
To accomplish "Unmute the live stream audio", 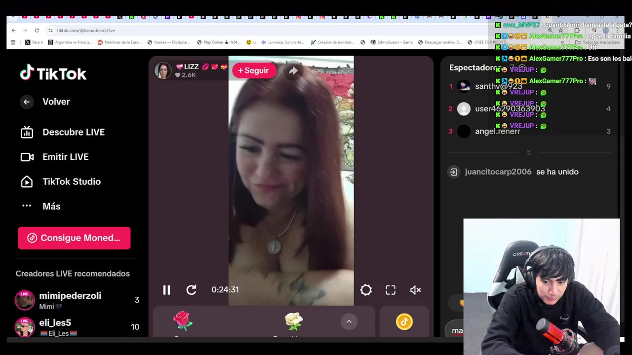I will pos(416,290).
